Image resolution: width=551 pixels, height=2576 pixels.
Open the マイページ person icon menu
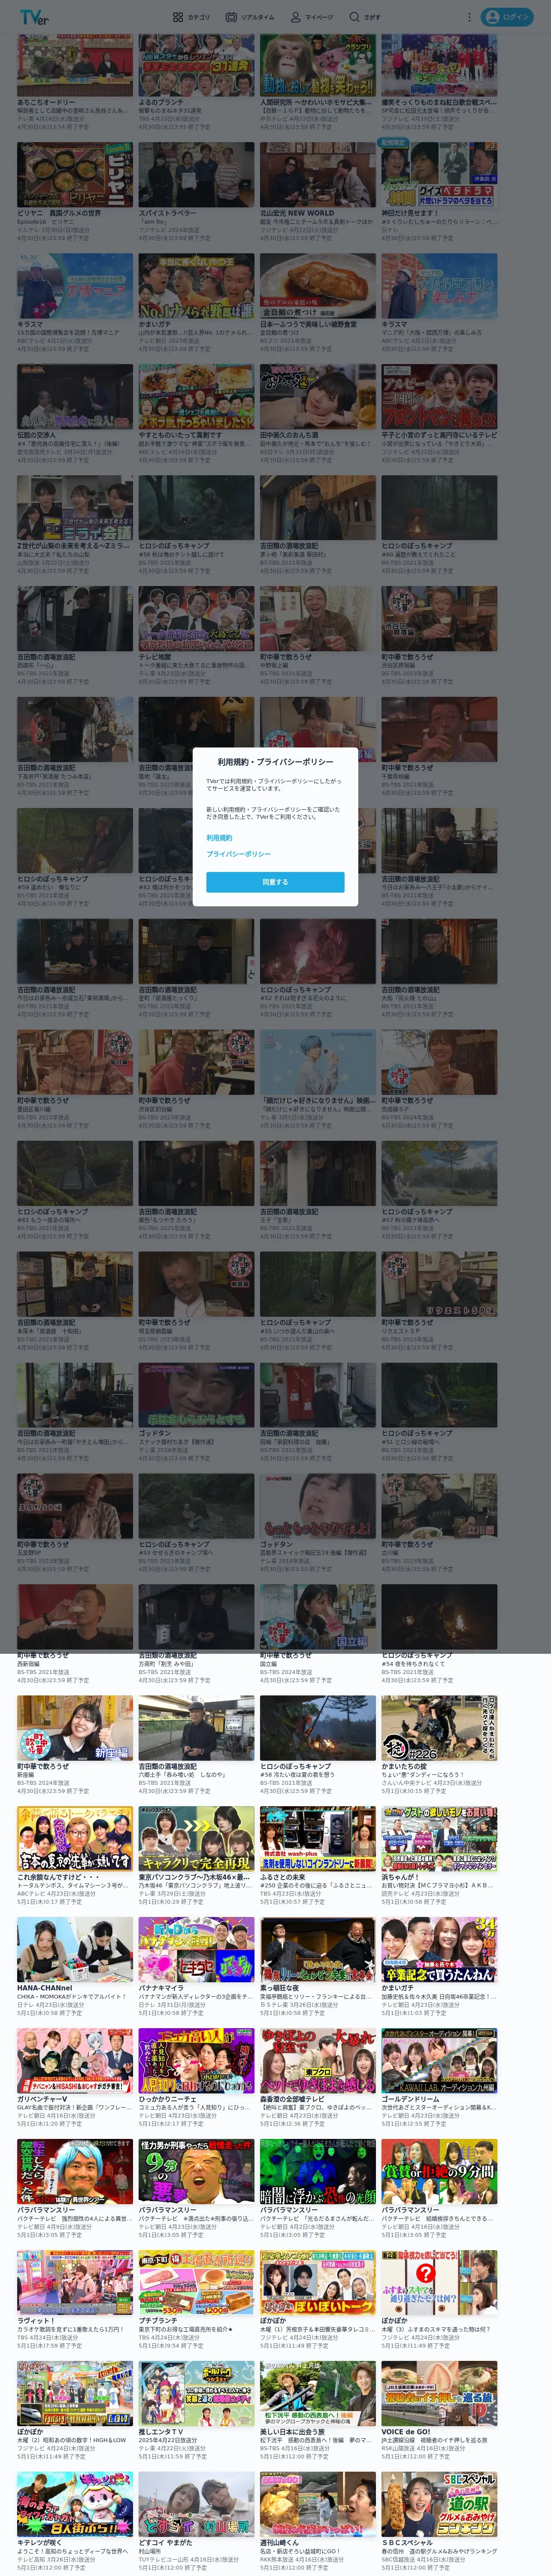pos(311,17)
